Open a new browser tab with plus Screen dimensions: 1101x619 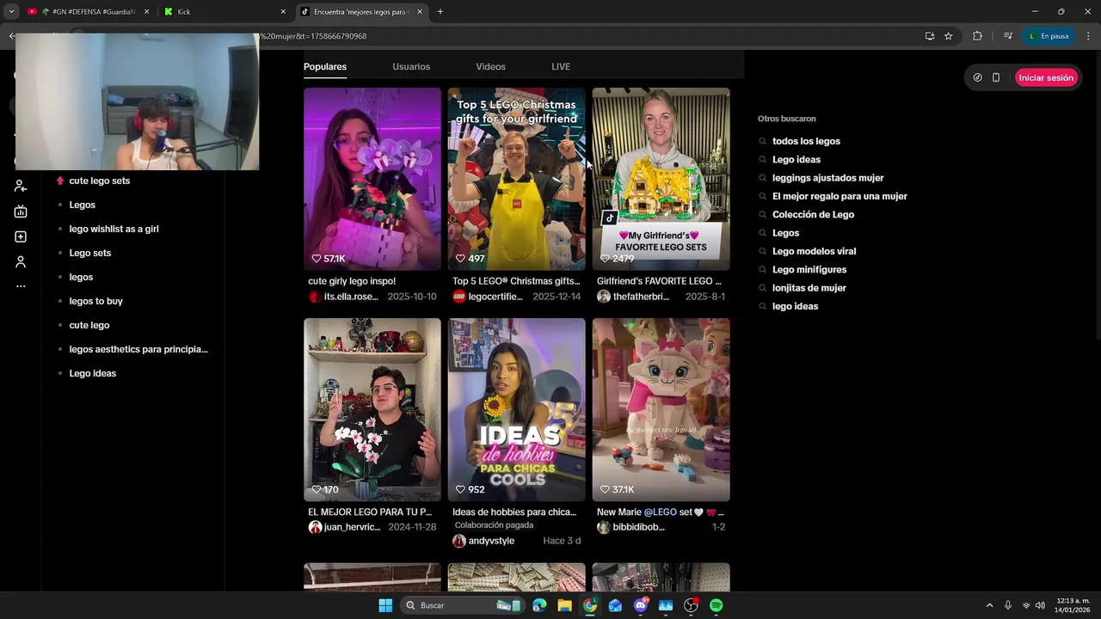[x=440, y=12]
